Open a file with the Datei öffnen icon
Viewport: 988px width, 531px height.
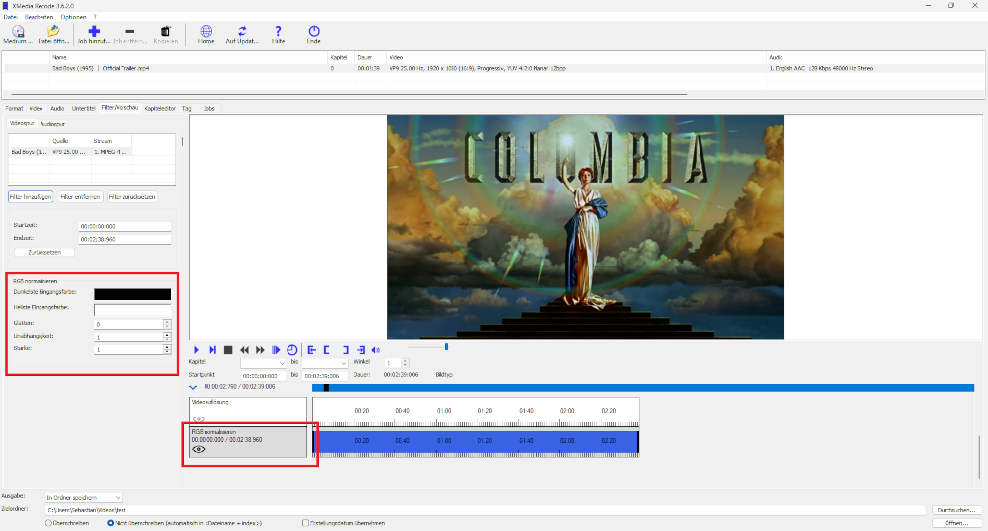point(53,33)
